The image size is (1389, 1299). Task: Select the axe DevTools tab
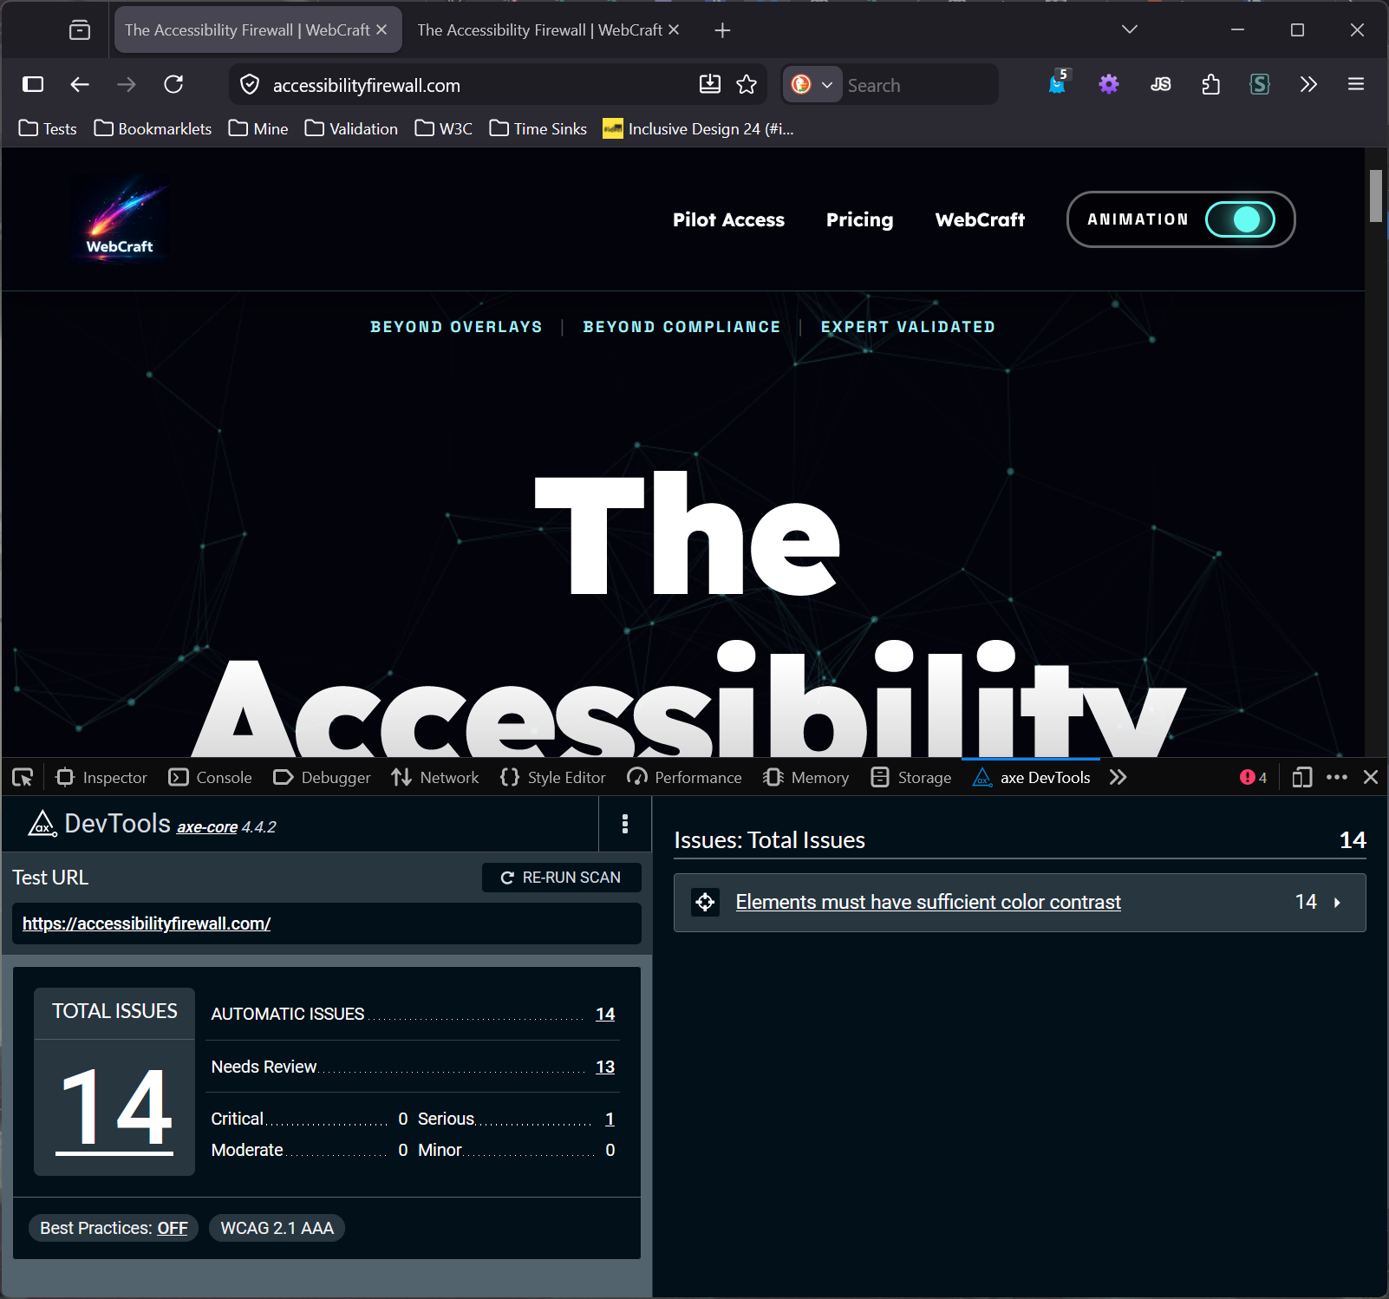coord(1032,778)
